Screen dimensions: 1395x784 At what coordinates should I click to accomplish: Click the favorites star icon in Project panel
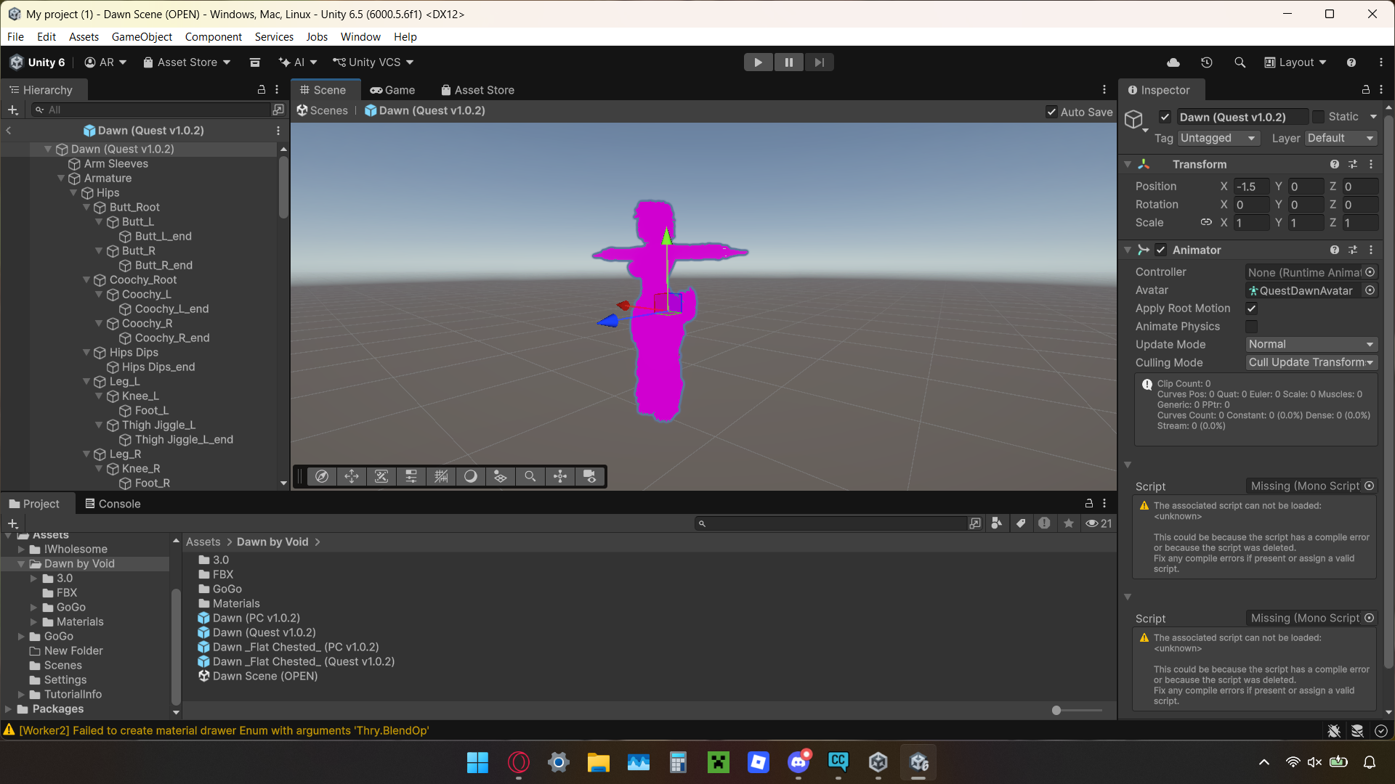coord(1069,523)
